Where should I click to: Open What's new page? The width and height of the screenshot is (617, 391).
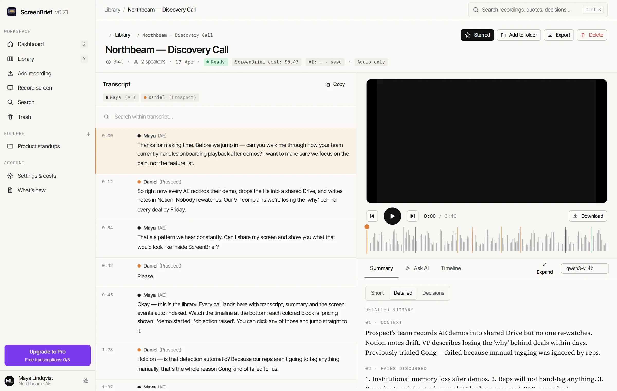(x=48, y=190)
